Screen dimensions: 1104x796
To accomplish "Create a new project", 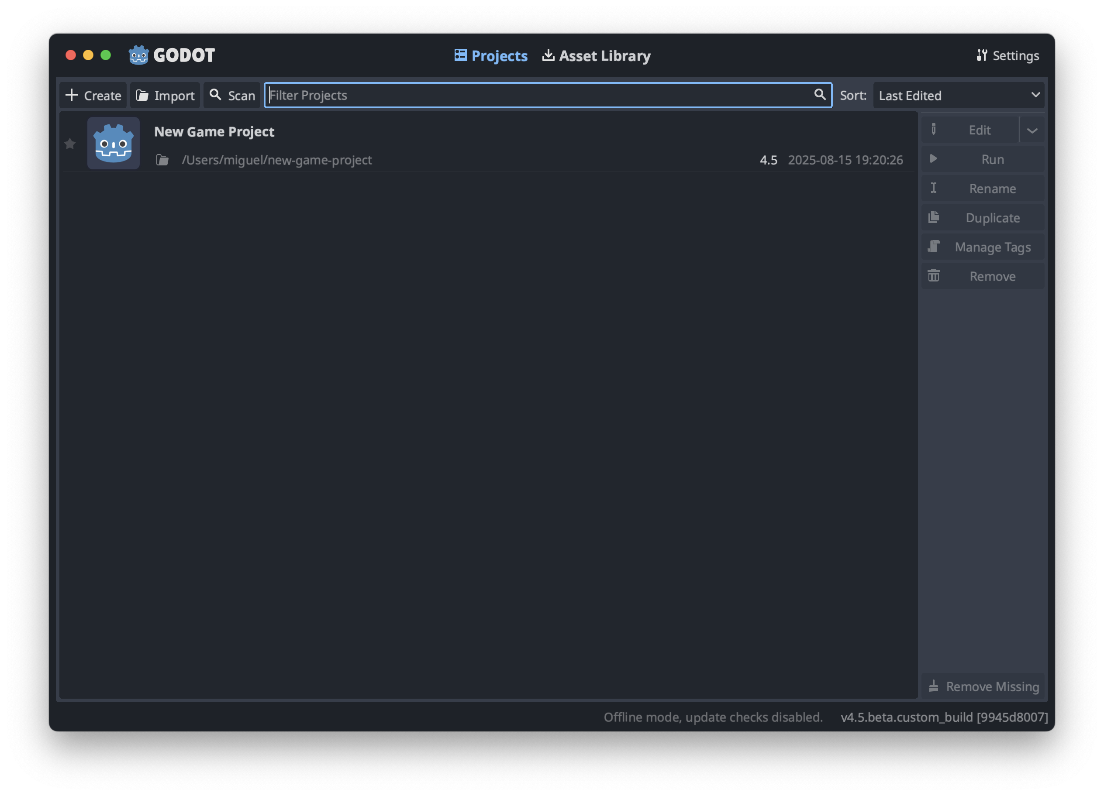I will tap(93, 96).
